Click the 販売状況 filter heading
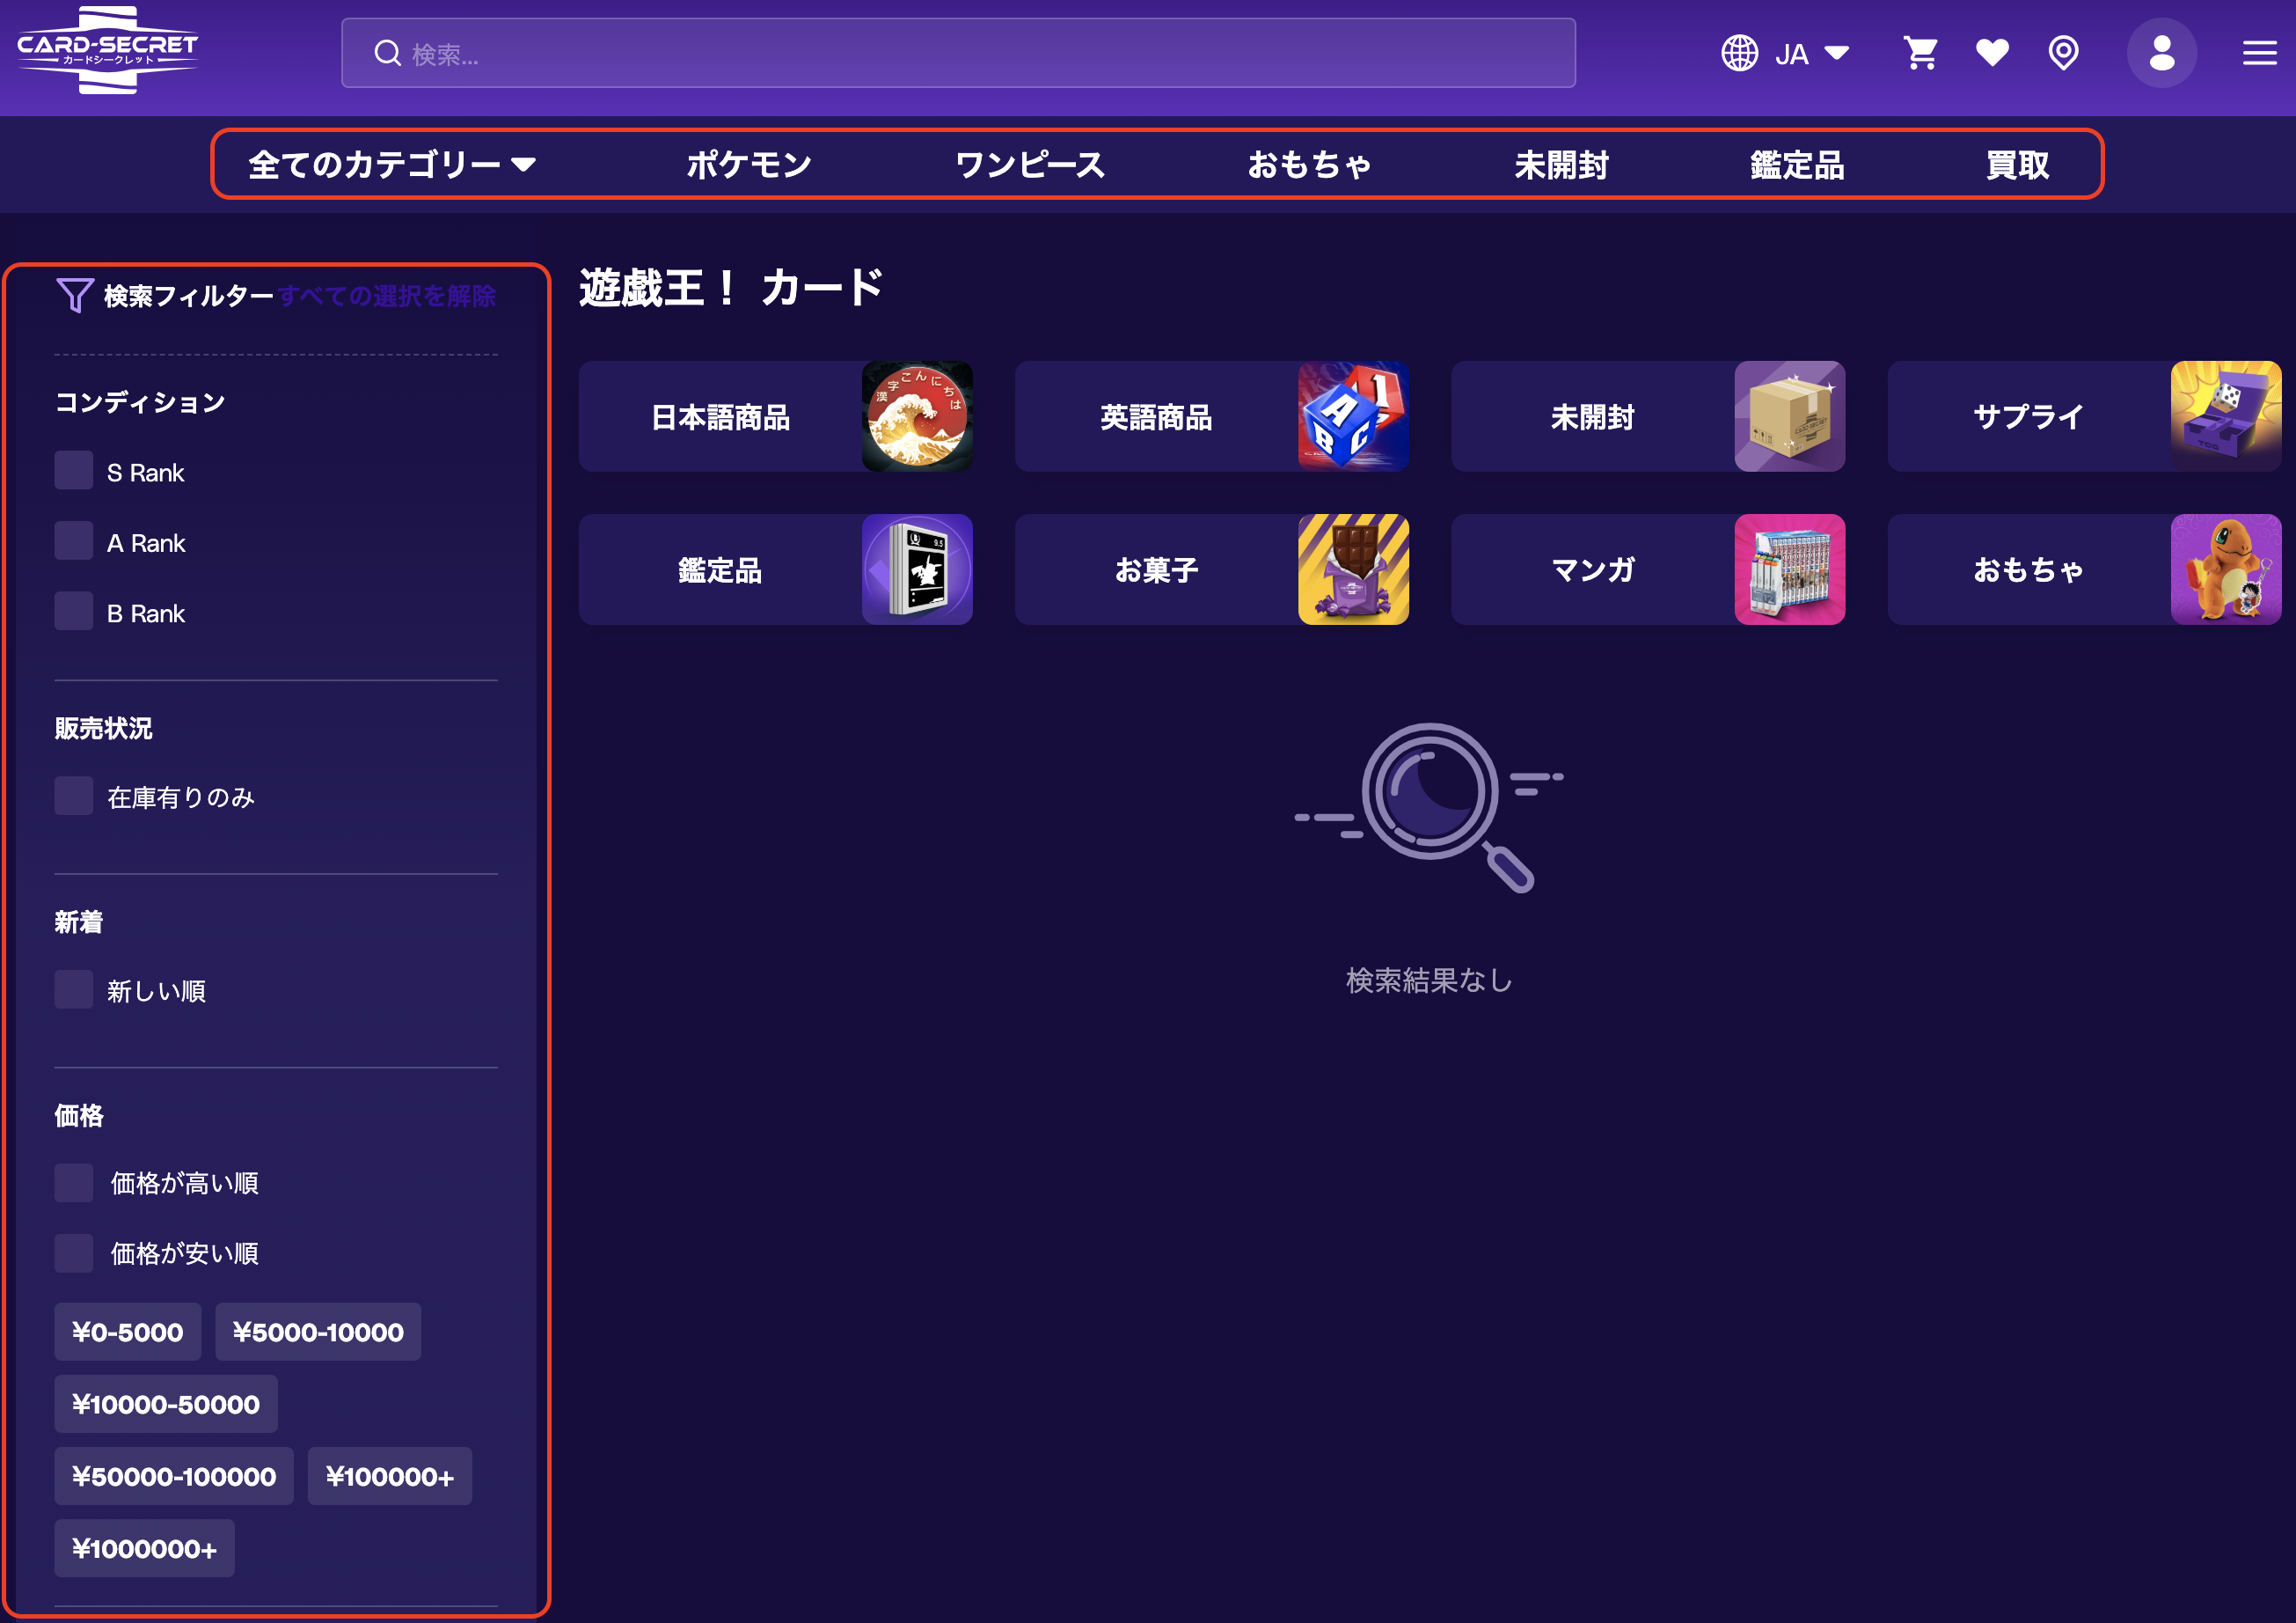The height and width of the screenshot is (1623, 2296). tap(103, 729)
